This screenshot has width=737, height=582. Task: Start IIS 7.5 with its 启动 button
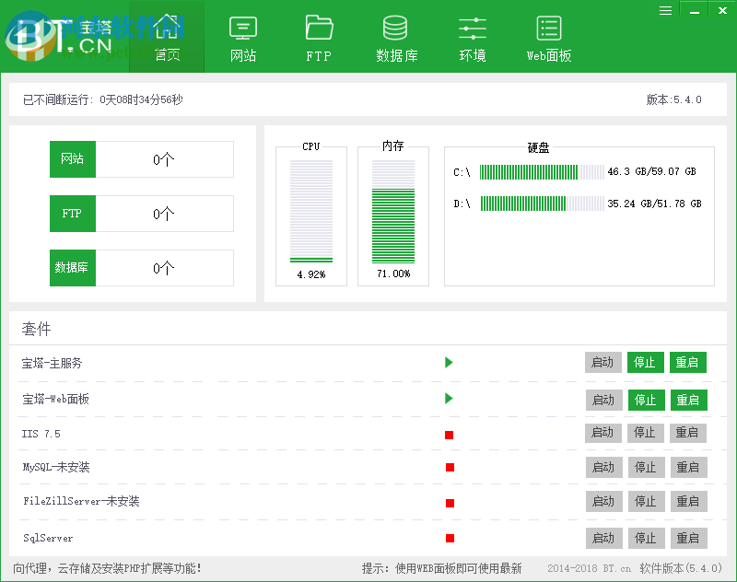603,433
